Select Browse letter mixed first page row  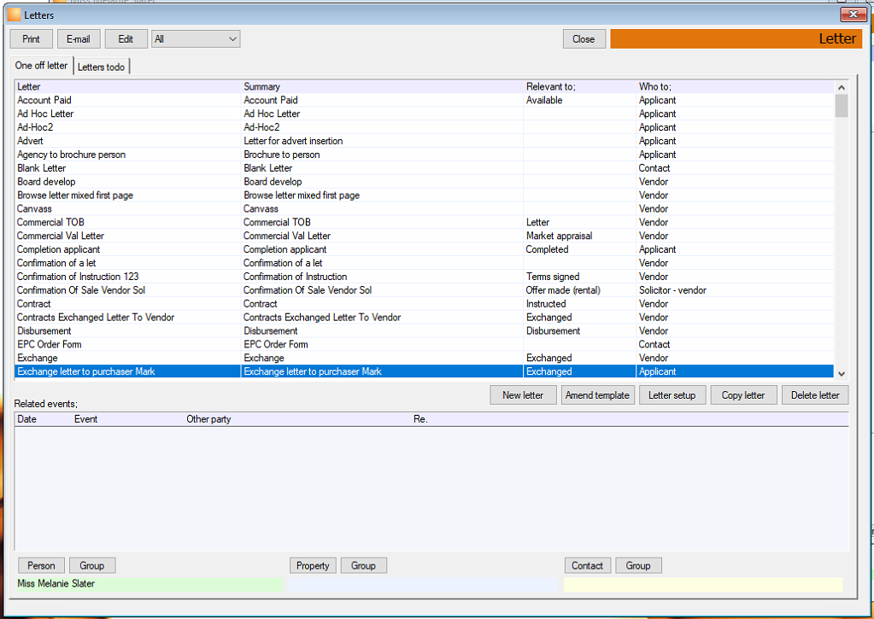click(424, 195)
